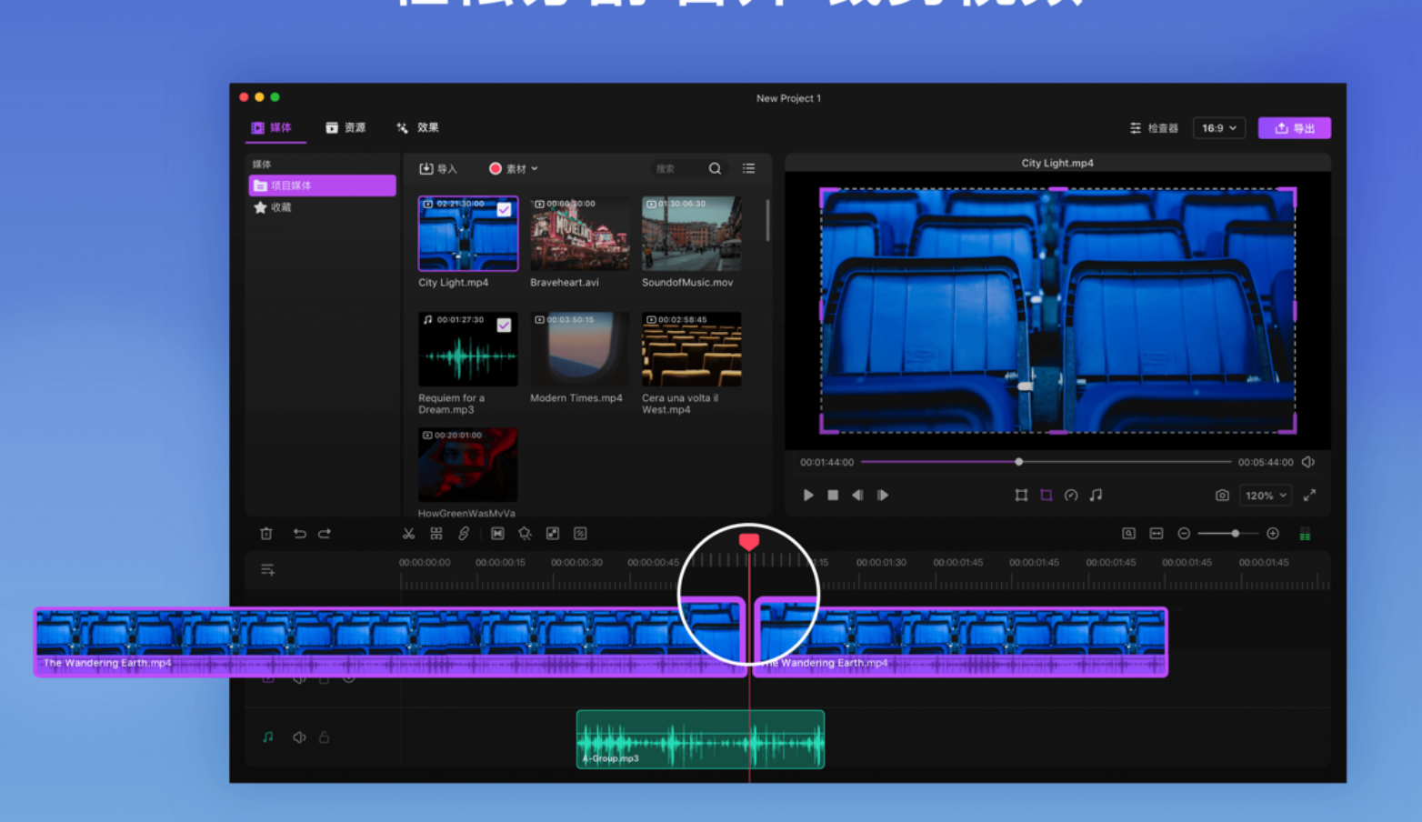Click the purple 导出 export button

1294,128
